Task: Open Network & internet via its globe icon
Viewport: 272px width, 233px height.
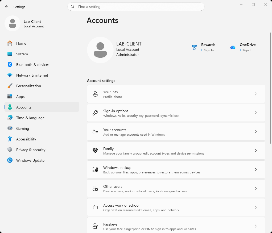Action: pyautogui.click(x=10, y=75)
